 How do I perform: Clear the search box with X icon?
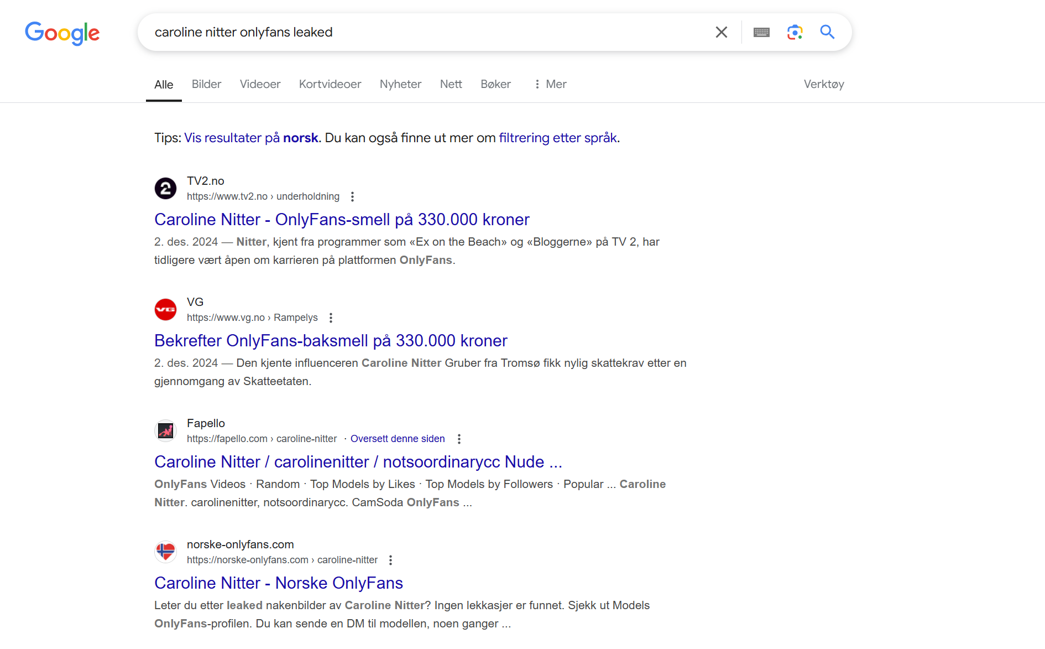pyautogui.click(x=721, y=32)
